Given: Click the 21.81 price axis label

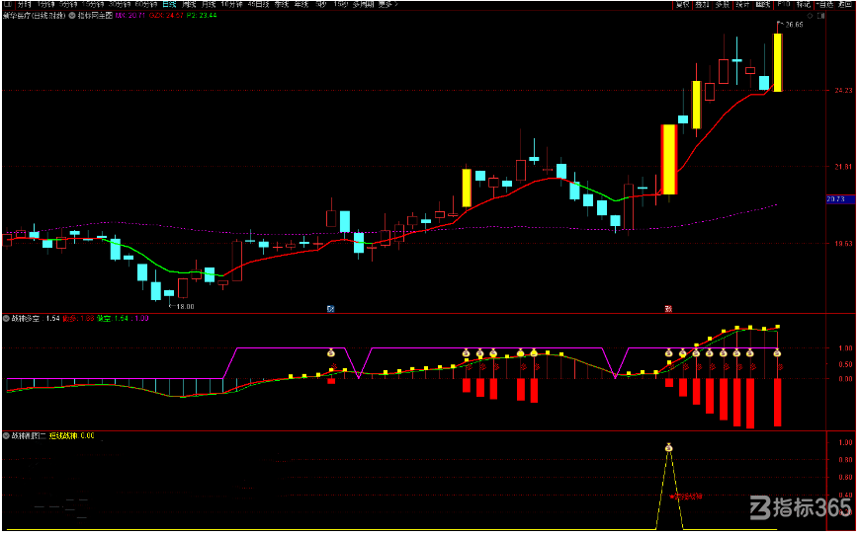Looking at the screenshot, I should (843, 167).
